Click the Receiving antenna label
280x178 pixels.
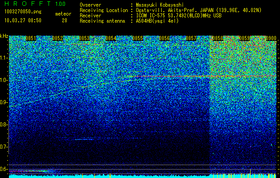pos(102,21)
